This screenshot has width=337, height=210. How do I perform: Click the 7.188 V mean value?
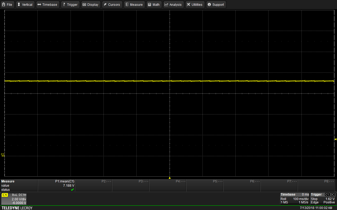pos(69,186)
